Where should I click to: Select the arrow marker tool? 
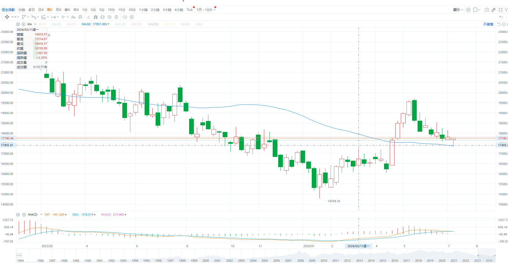64,17
